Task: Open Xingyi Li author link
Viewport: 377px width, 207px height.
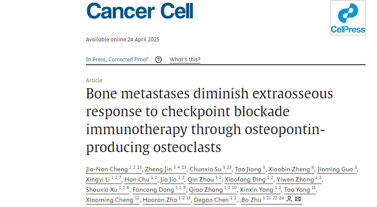Action: pos(98,180)
